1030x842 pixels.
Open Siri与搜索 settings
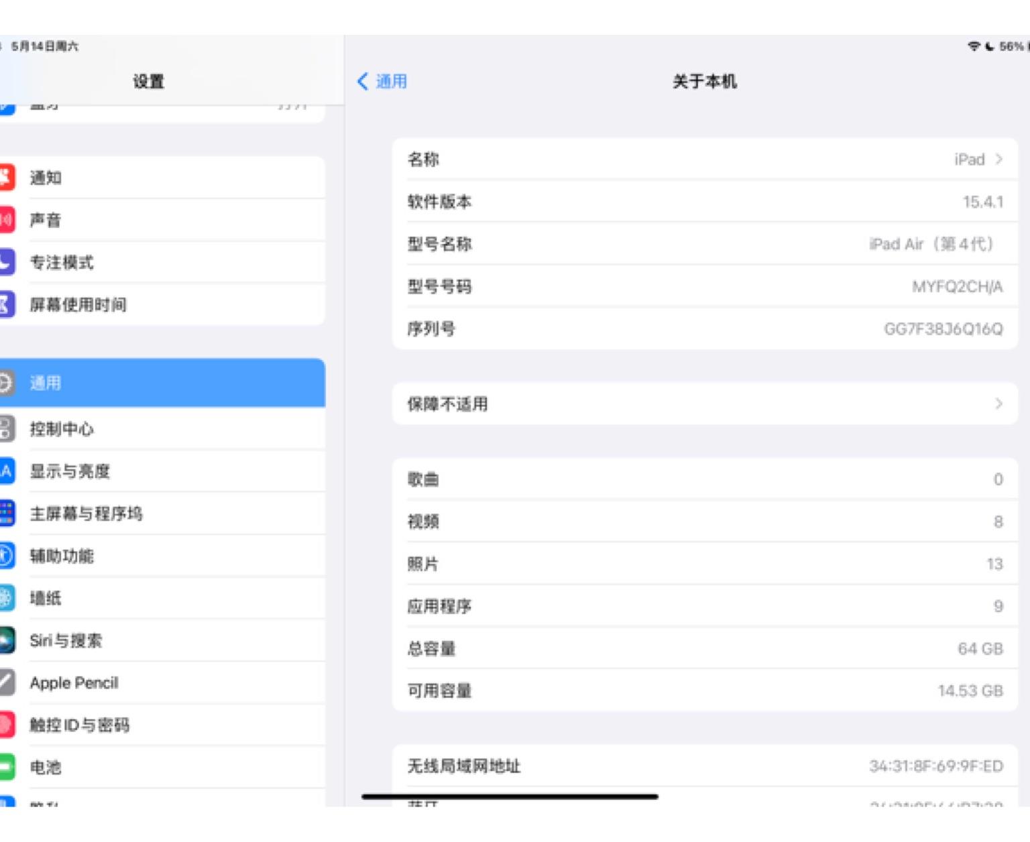click(x=162, y=640)
